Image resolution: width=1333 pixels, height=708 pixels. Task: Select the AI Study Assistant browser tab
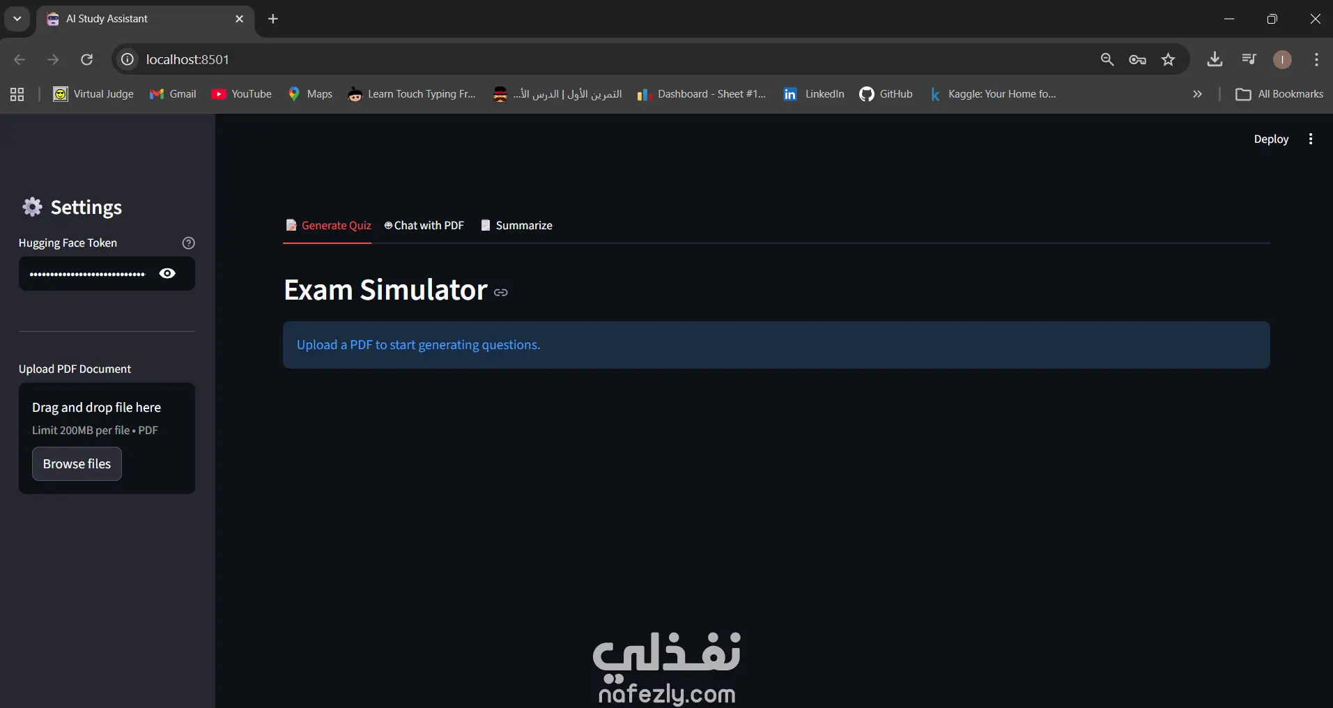pos(145,19)
